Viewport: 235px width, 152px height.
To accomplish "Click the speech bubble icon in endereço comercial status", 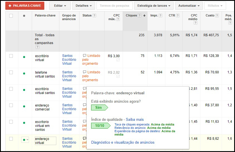I will 84,105.
